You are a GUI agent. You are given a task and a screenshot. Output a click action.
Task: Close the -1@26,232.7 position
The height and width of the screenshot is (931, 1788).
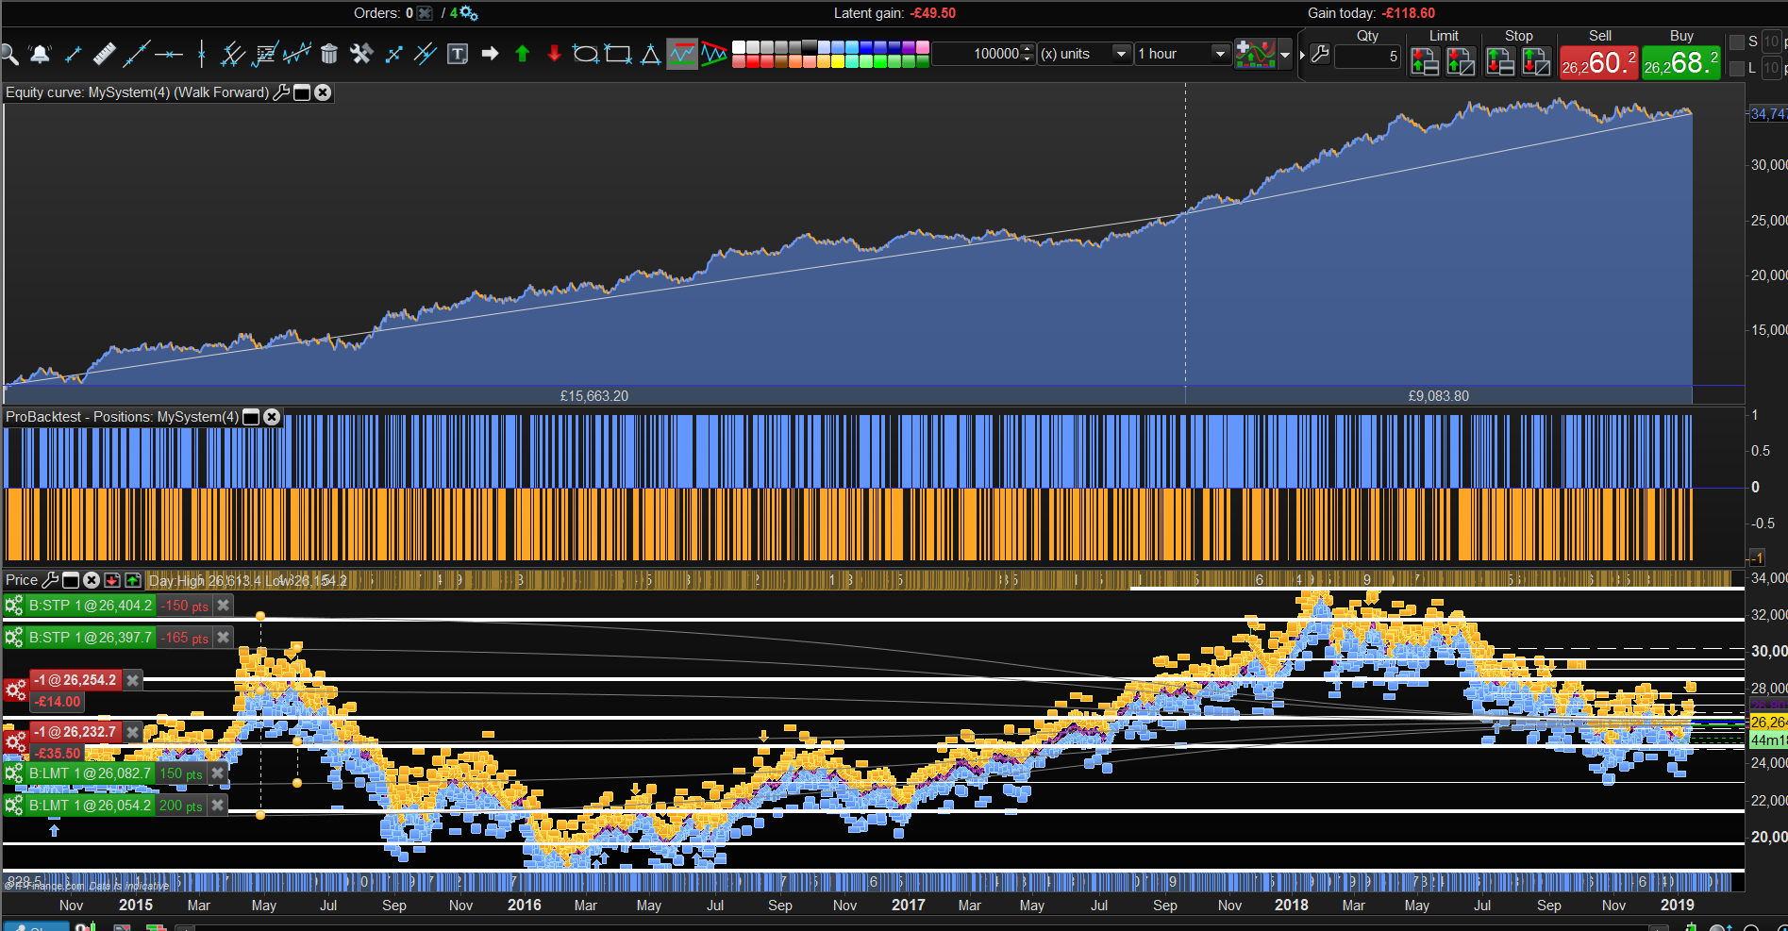tap(133, 732)
